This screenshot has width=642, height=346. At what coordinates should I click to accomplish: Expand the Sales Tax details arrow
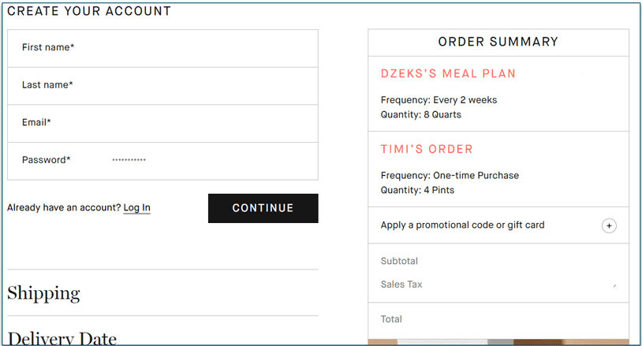[x=614, y=285]
